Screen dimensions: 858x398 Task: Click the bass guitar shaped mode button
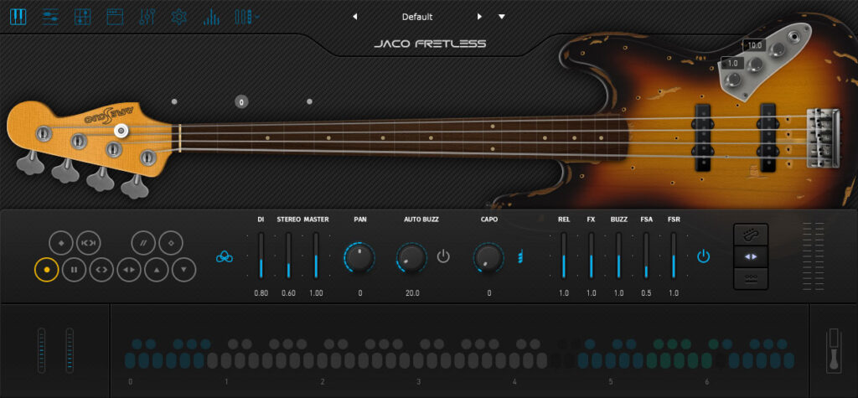[751, 235]
